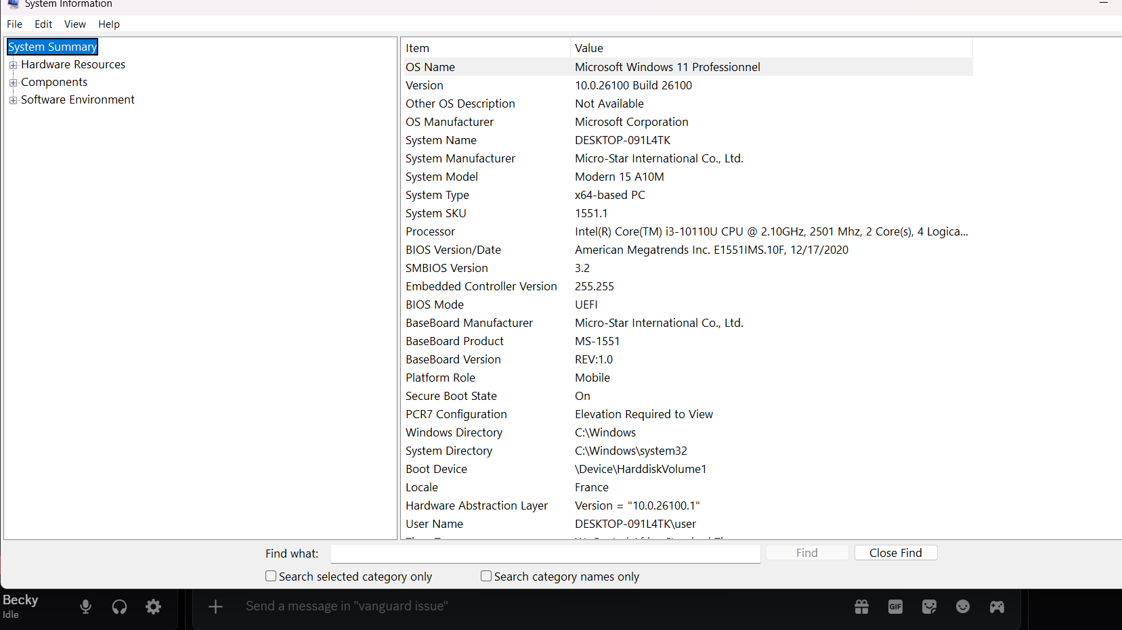Open the emoji picker in Discord

coord(963,607)
